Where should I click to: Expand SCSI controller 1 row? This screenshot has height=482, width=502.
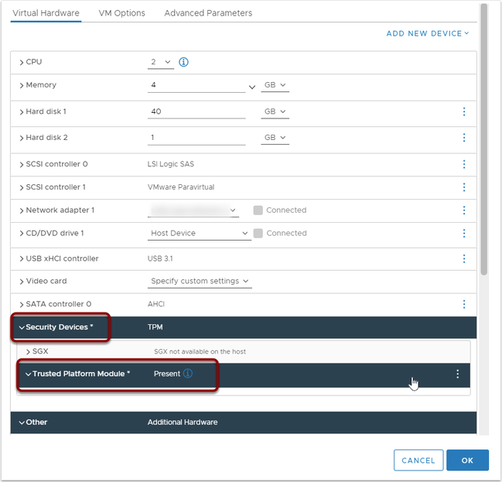tap(22, 187)
